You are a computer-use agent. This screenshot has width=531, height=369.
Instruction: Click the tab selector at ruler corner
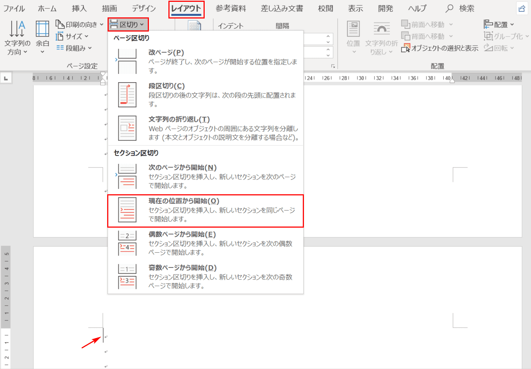click(x=6, y=78)
